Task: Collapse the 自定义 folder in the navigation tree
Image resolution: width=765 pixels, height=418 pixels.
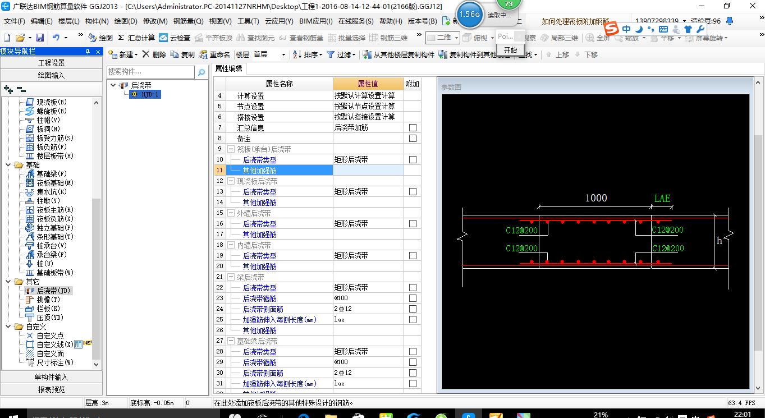Action: click(8, 327)
